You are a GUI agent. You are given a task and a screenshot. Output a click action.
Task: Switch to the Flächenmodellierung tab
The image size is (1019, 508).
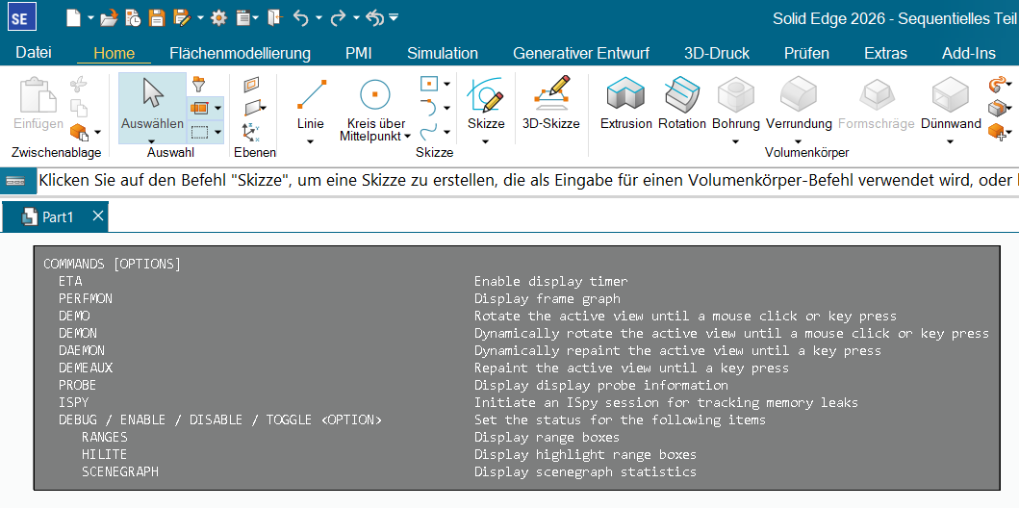click(240, 53)
